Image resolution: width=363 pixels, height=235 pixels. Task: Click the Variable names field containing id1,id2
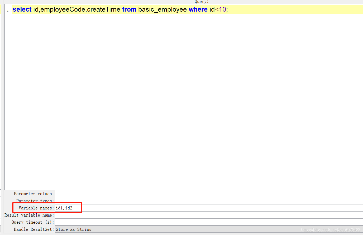pos(209,208)
